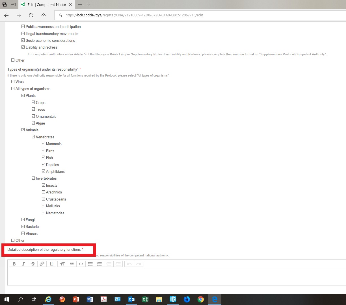The height and width of the screenshot is (305, 346).
Task: Apply italic formatting in the editor
Action: pos(23,264)
